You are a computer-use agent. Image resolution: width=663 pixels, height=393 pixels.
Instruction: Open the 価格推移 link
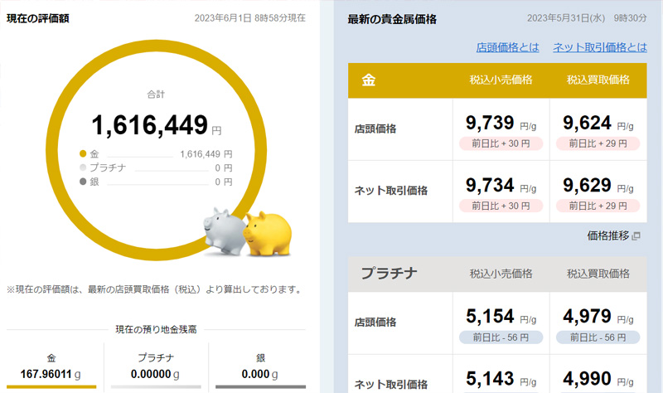tap(607, 235)
